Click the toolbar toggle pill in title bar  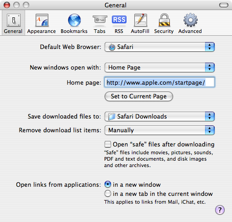[x=224, y=5]
